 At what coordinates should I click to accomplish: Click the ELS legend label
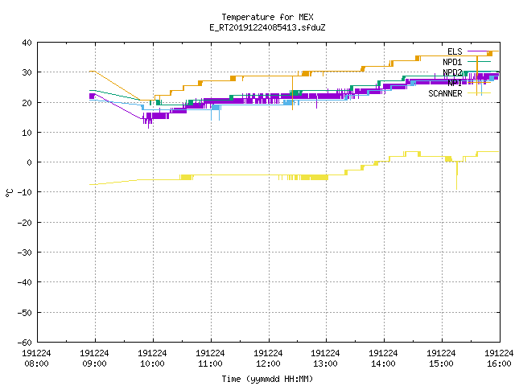455,51
